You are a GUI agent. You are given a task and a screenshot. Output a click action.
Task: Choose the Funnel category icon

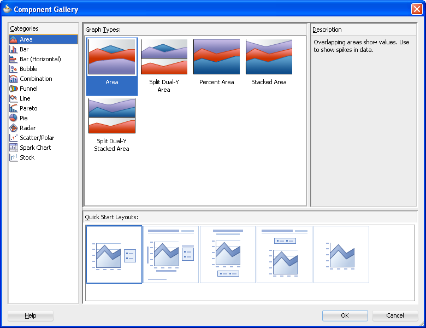coord(13,89)
